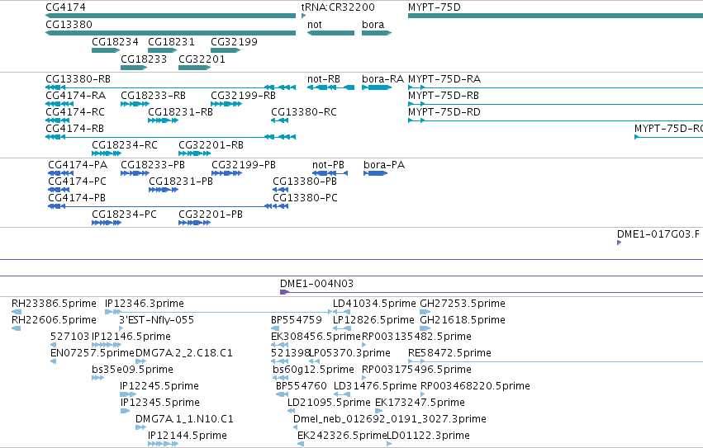Select the not-RB transcript label
The width and height of the screenshot is (703, 448).
[x=324, y=79]
